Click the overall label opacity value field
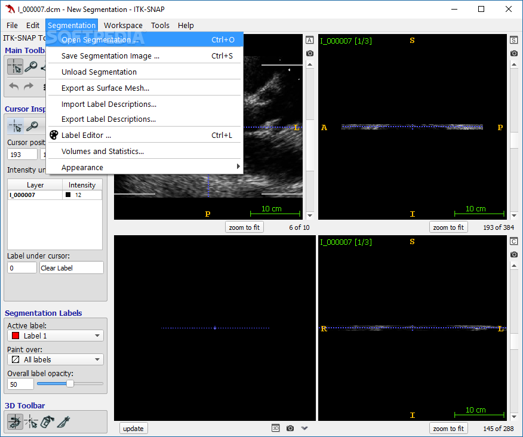Screen dimensions: 523x437 [x=20, y=384]
